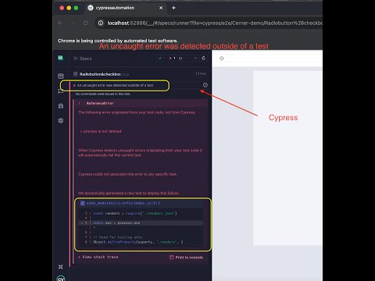
Task: Click the 'When Cypress detects uncaught errors' paragraph
Action: point(140,153)
